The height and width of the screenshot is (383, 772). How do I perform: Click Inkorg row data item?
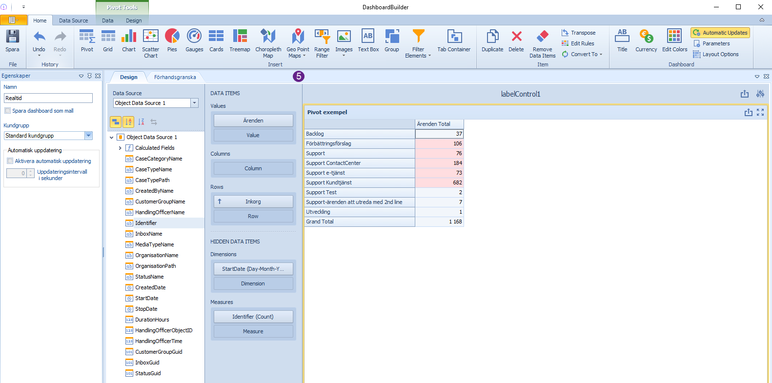(253, 202)
